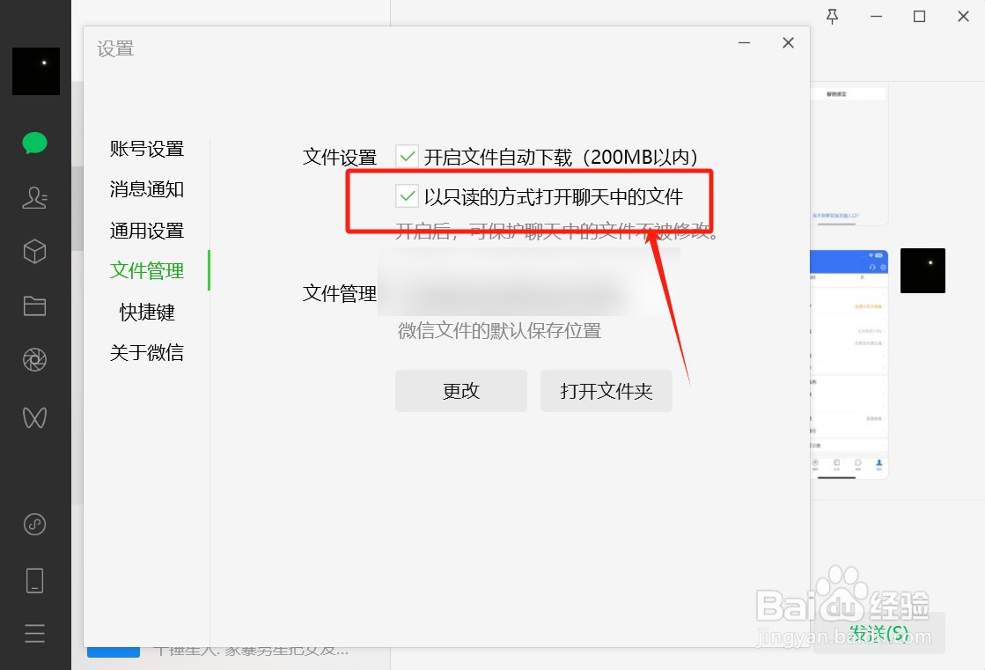
Task: Switch to the 消息通知 settings section
Action: pos(146,189)
